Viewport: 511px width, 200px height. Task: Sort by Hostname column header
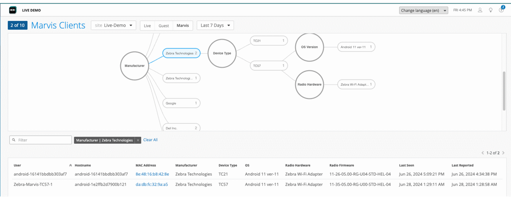83,165
